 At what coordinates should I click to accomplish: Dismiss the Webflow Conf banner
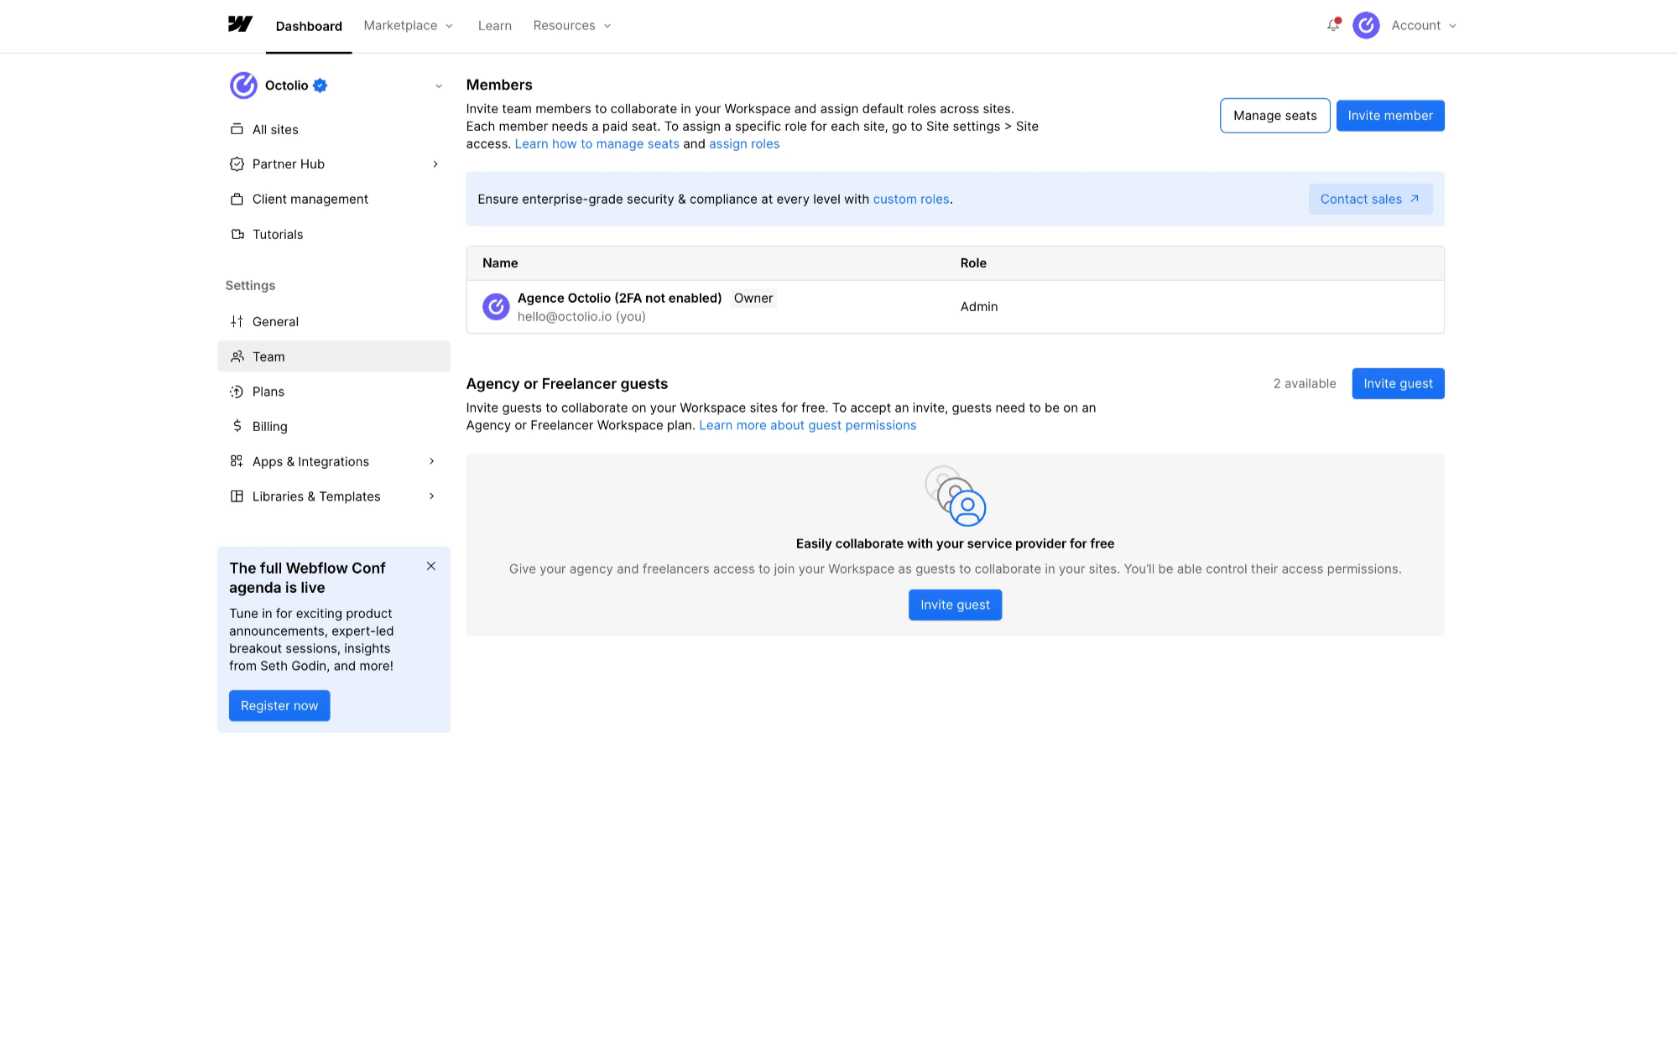pyautogui.click(x=431, y=566)
